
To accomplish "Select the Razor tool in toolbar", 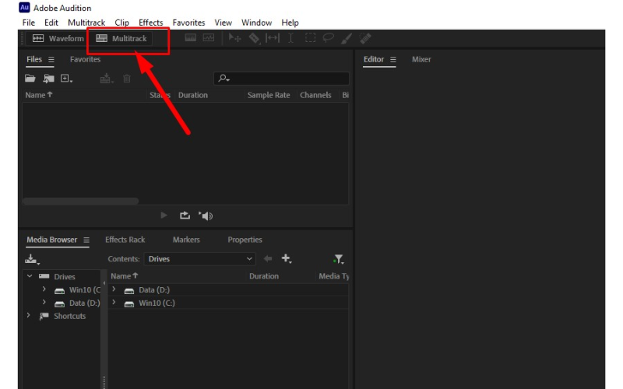I will pos(254,38).
